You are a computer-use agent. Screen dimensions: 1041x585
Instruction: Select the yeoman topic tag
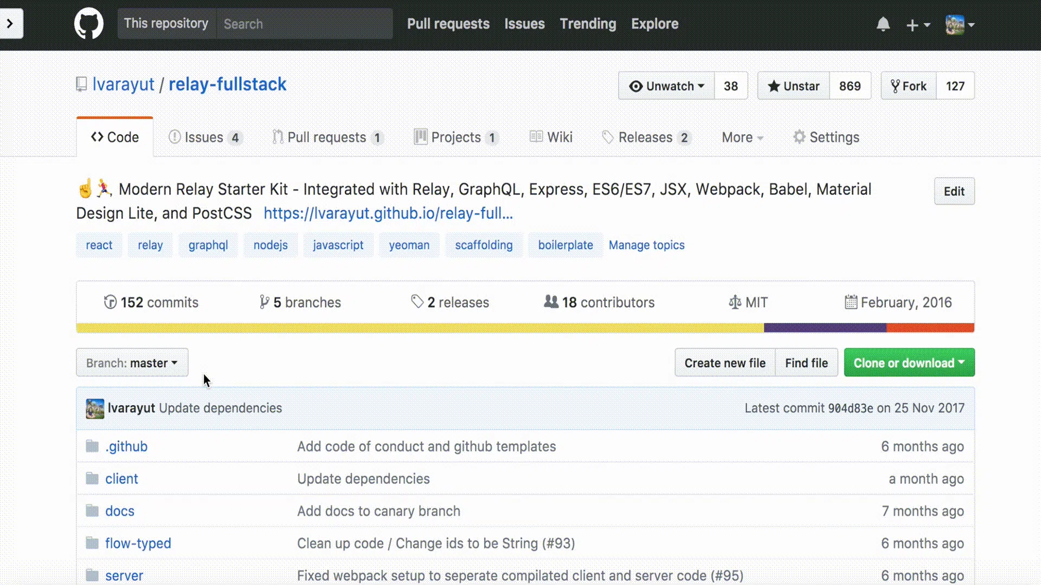409,245
